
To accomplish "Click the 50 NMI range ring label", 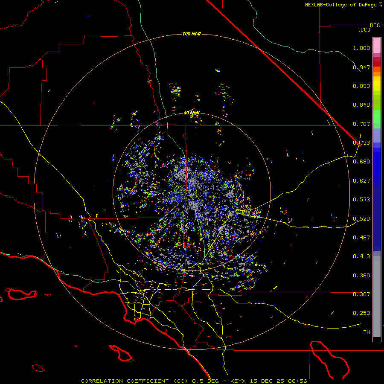I will 192,113.
